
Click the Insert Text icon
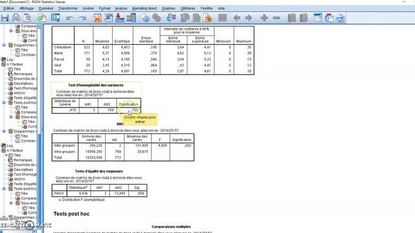coord(340,18)
